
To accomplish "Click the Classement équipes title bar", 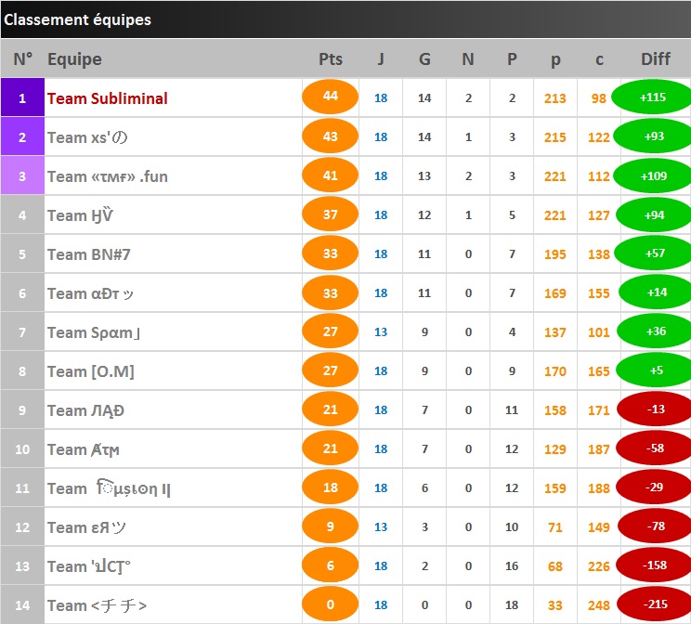I will [345, 19].
